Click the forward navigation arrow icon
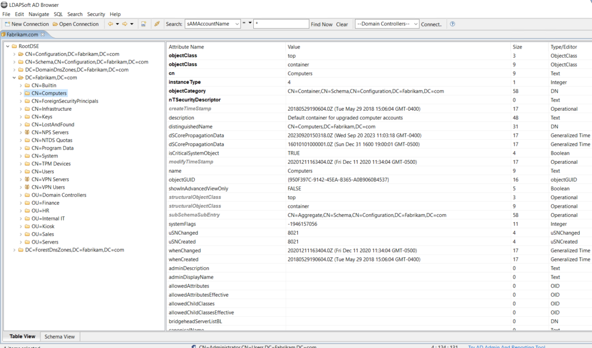592x348 pixels. pyautogui.click(x=125, y=24)
